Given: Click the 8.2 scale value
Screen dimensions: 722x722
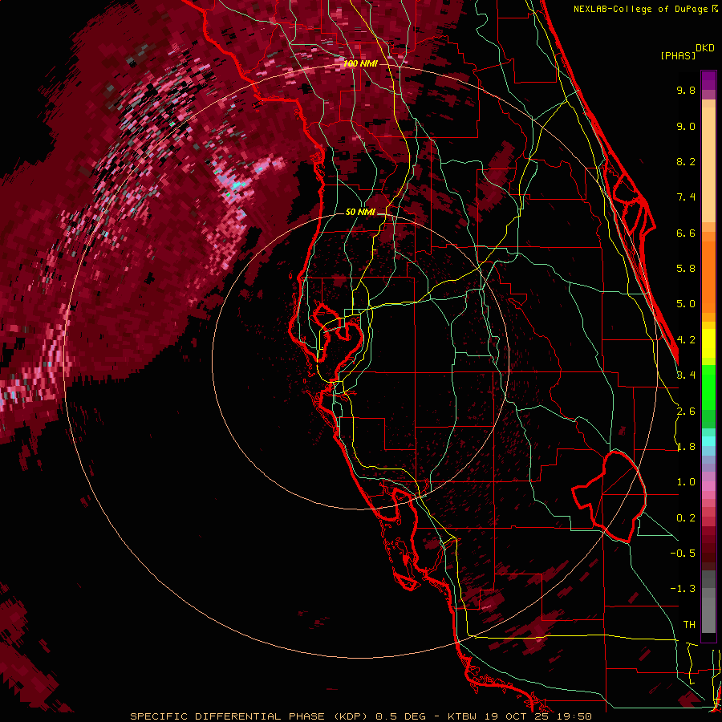Looking at the screenshot, I should (x=686, y=161).
